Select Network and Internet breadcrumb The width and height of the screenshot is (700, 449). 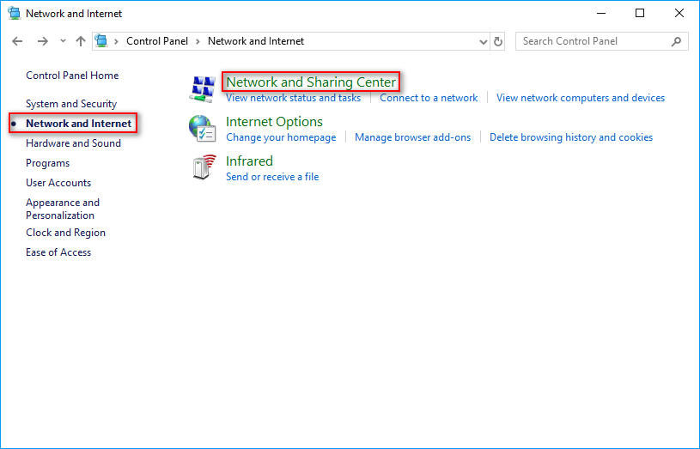tap(256, 41)
